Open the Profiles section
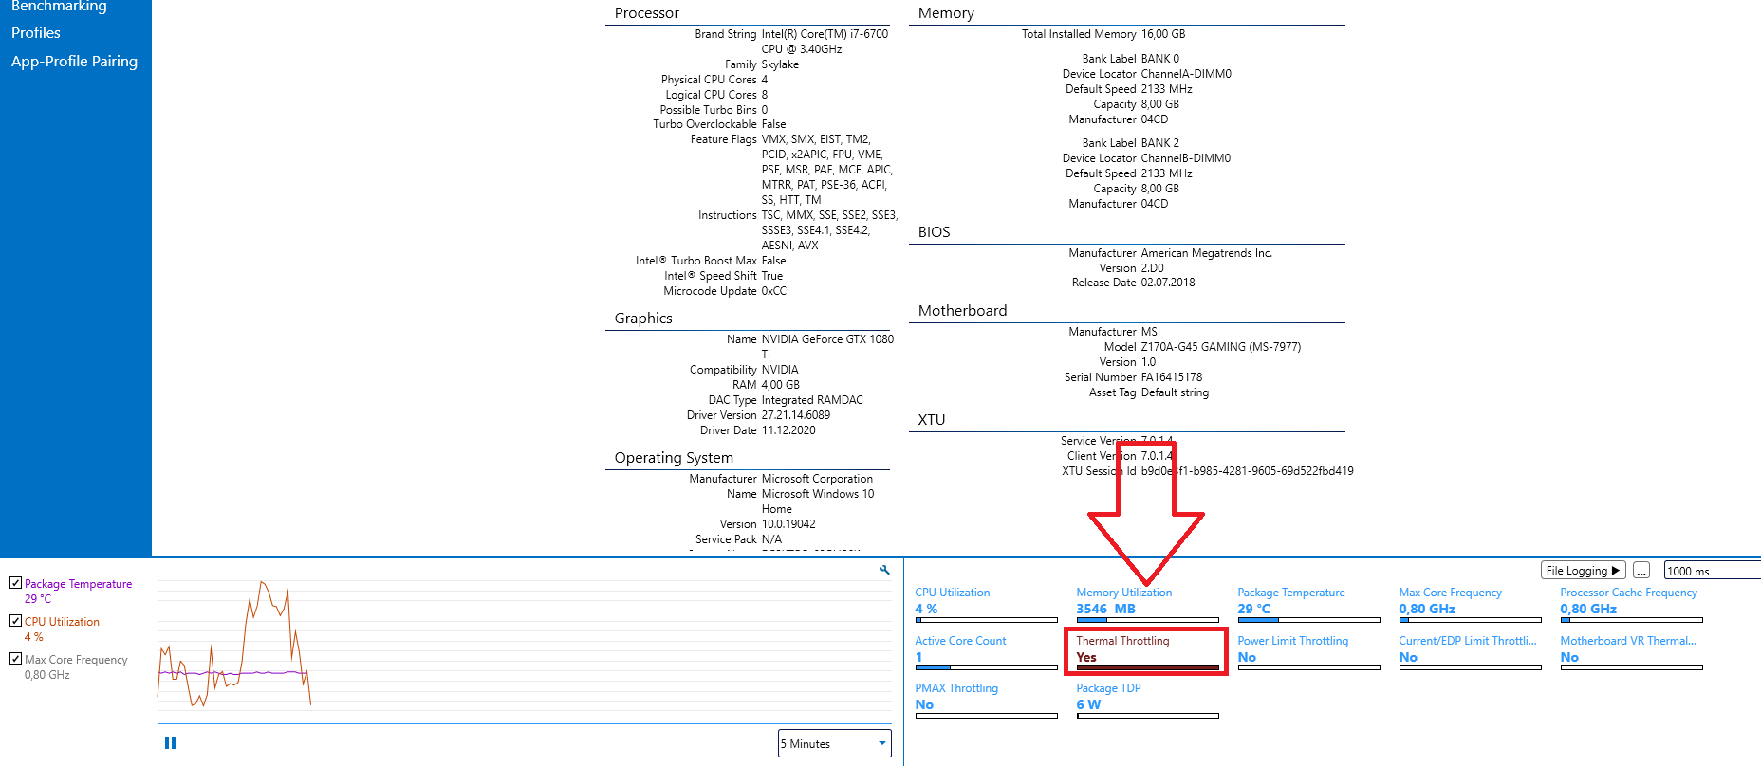 [36, 32]
